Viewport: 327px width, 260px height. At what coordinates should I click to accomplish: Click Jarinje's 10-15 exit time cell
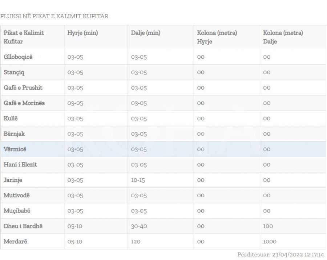tap(138, 180)
